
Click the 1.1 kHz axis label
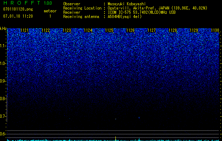point(3,46)
